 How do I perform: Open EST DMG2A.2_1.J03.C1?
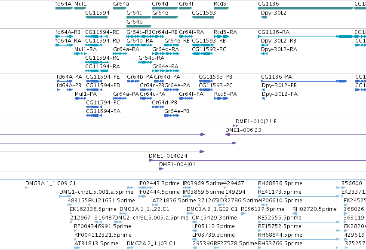point(151,244)
